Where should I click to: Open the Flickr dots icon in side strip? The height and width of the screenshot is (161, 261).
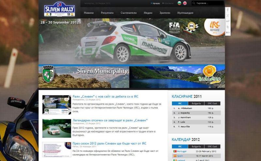228,33
